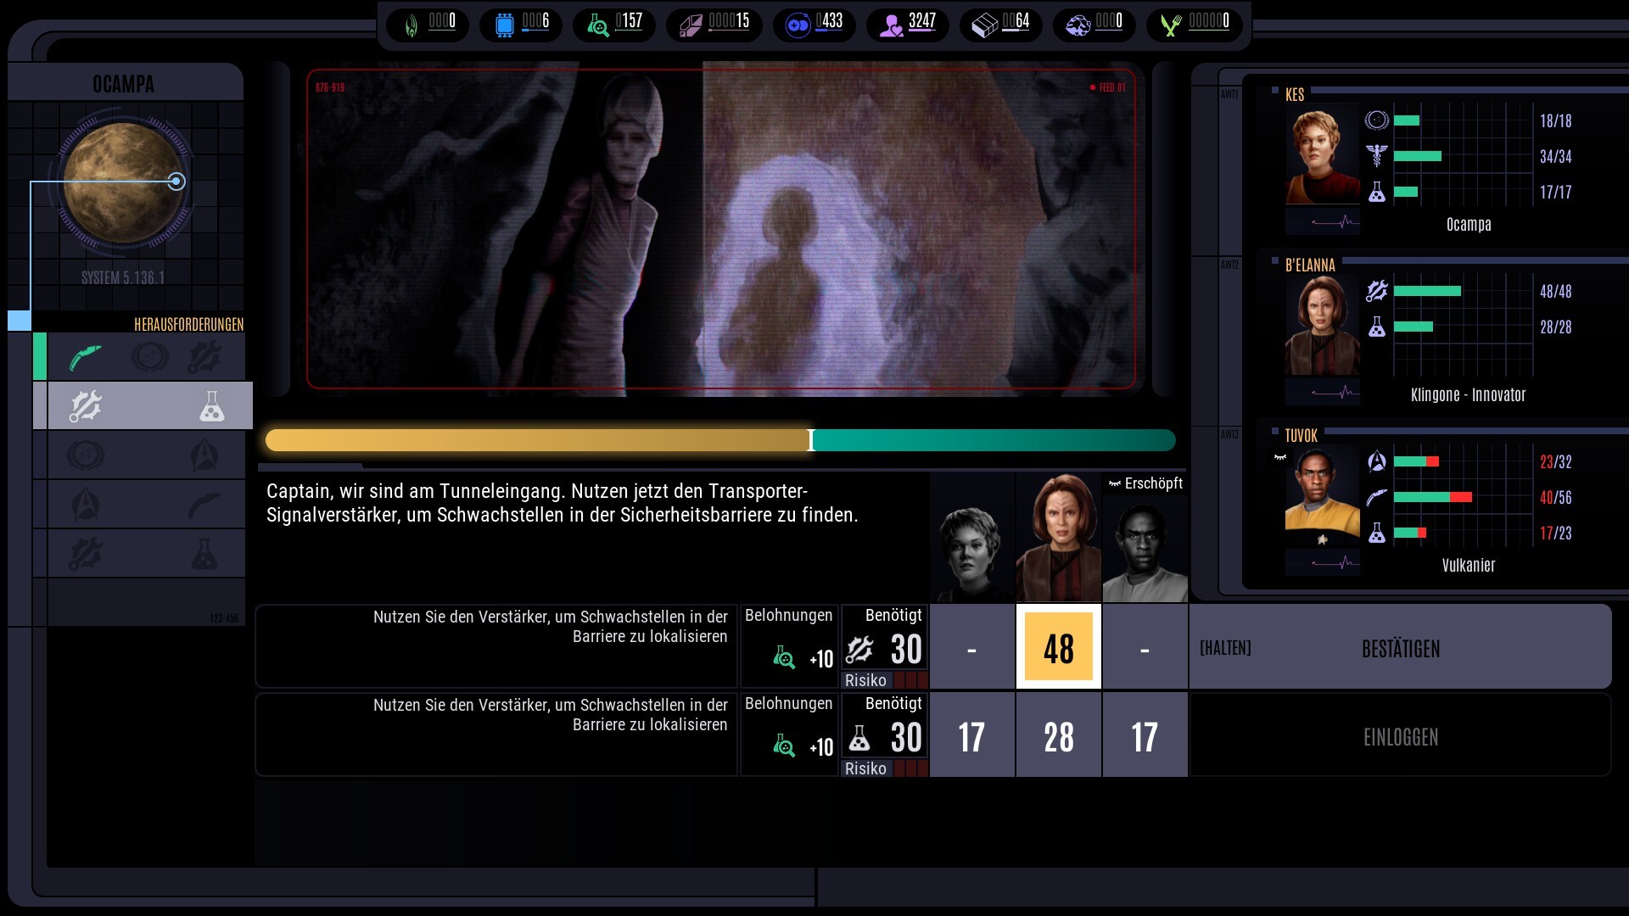The width and height of the screenshot is (1629, 916).
Task: Click the materials crate icon showing 64
Action: point(984,25)
